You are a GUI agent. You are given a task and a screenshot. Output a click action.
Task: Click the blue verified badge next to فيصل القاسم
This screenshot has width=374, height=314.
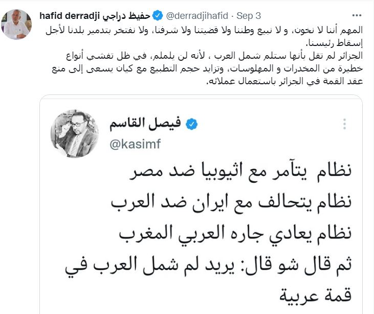[x=191, y=124]
